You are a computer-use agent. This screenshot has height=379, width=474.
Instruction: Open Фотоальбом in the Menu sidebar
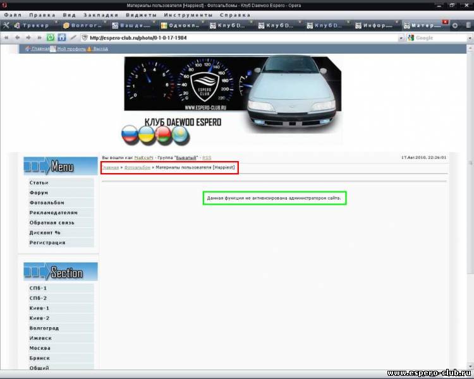61,203
